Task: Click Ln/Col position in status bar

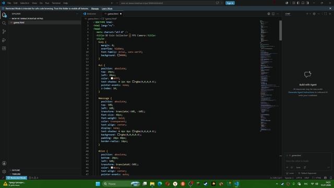Action: coord(276,178)
